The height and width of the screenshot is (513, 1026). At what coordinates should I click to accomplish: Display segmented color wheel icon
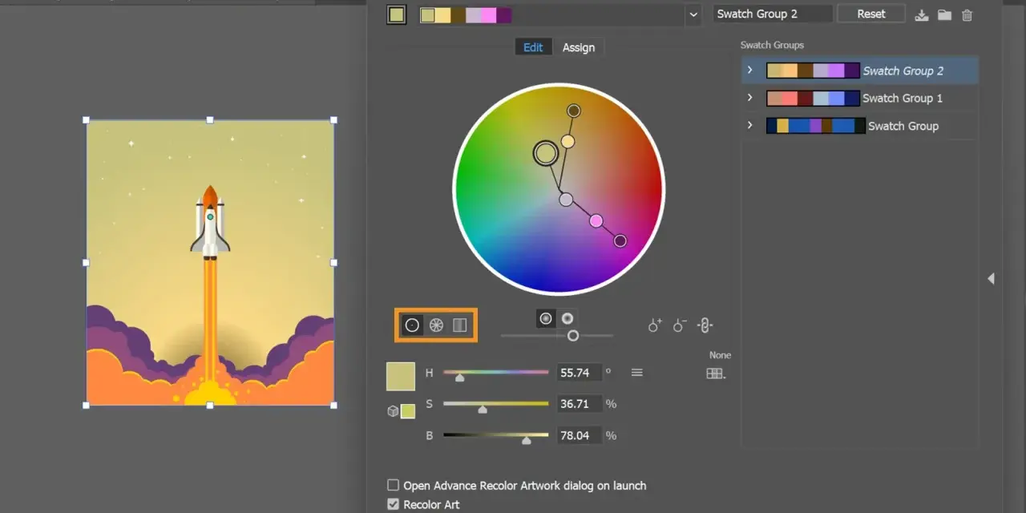436,325
